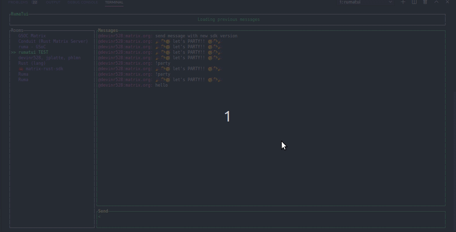
Task: Click the 'hello' message in Messages
Action: (161, 85)
